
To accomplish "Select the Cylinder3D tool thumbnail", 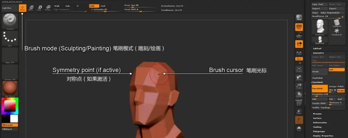I will tap(337, 23).
